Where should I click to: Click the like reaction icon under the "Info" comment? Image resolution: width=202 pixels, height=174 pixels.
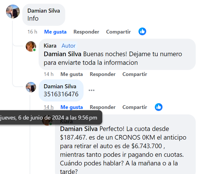(142, 32)
